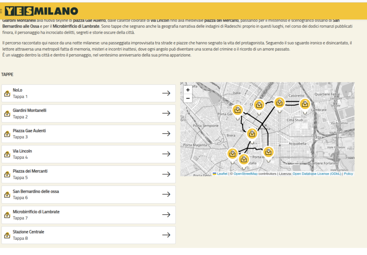367x255 pixels.
Task: Click the YesMilano logo in the header
Action: pyautogui.click(x=41, y=11)
